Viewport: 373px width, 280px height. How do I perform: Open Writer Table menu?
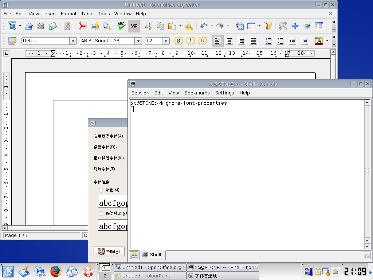coord(87,14)
